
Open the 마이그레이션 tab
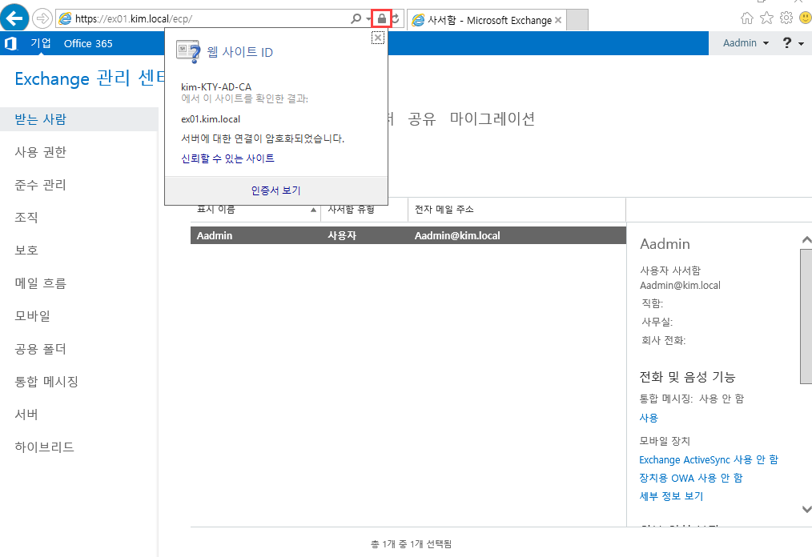pyautogui.click(x=492, y=119)
